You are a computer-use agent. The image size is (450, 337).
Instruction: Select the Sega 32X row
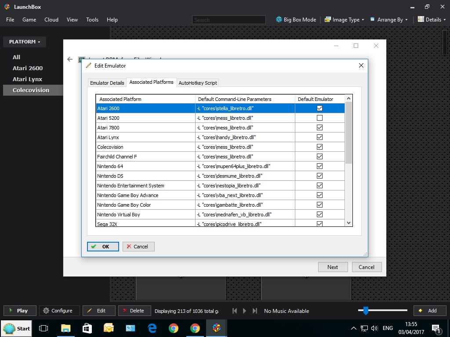(x=220, y=224)
